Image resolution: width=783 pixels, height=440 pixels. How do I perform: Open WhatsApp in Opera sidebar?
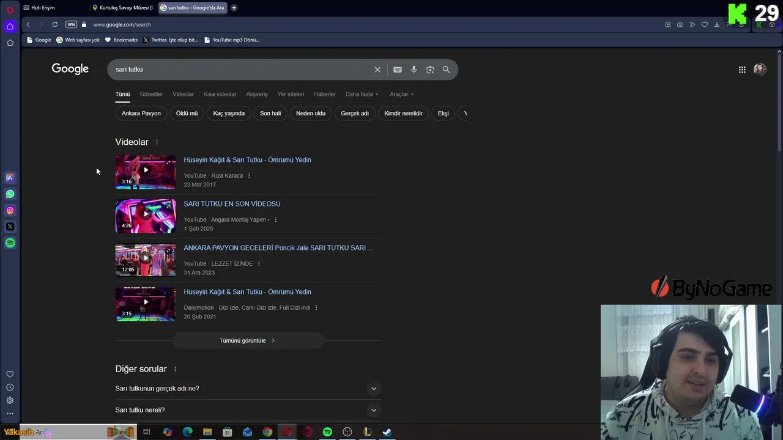[10, 194]
